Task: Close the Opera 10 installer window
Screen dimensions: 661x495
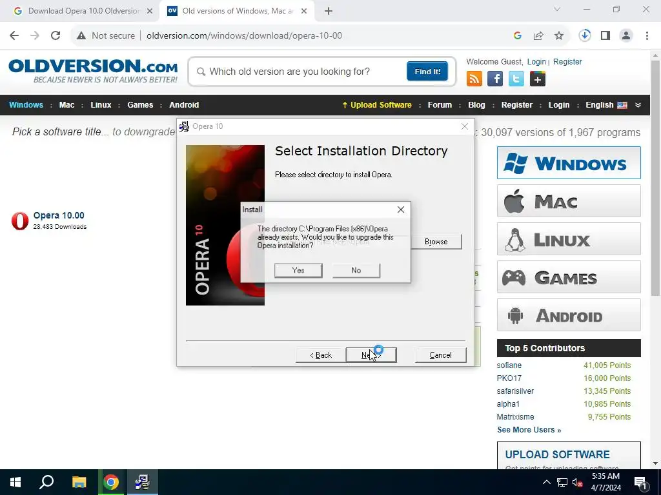Action: click(465, 126)
